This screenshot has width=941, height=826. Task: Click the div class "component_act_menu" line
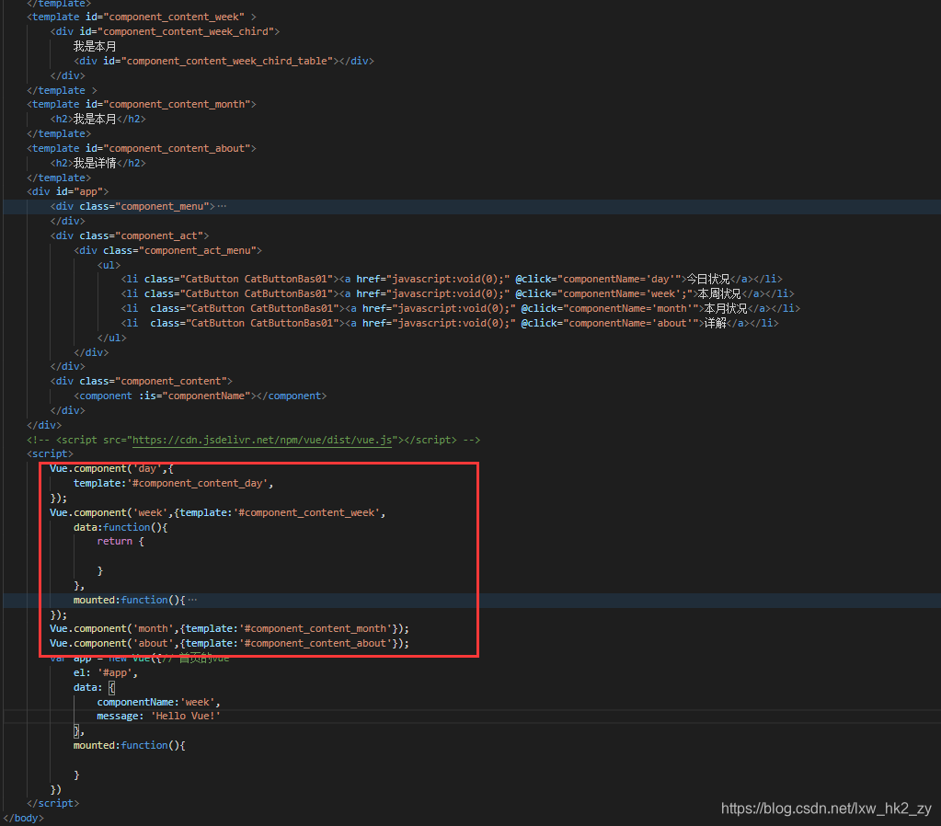point(168,250)
